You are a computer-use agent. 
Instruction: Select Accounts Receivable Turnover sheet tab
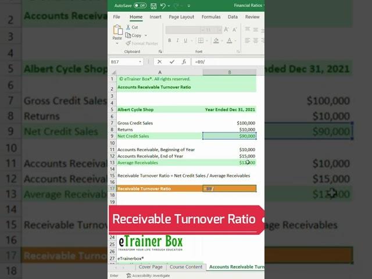[235, 267]
